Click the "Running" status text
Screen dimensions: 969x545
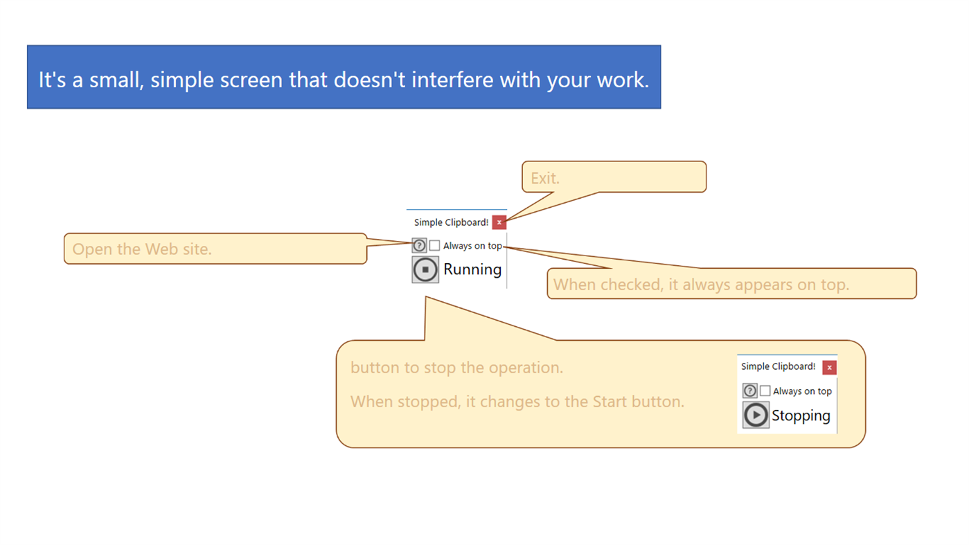(x=472, y=269)
